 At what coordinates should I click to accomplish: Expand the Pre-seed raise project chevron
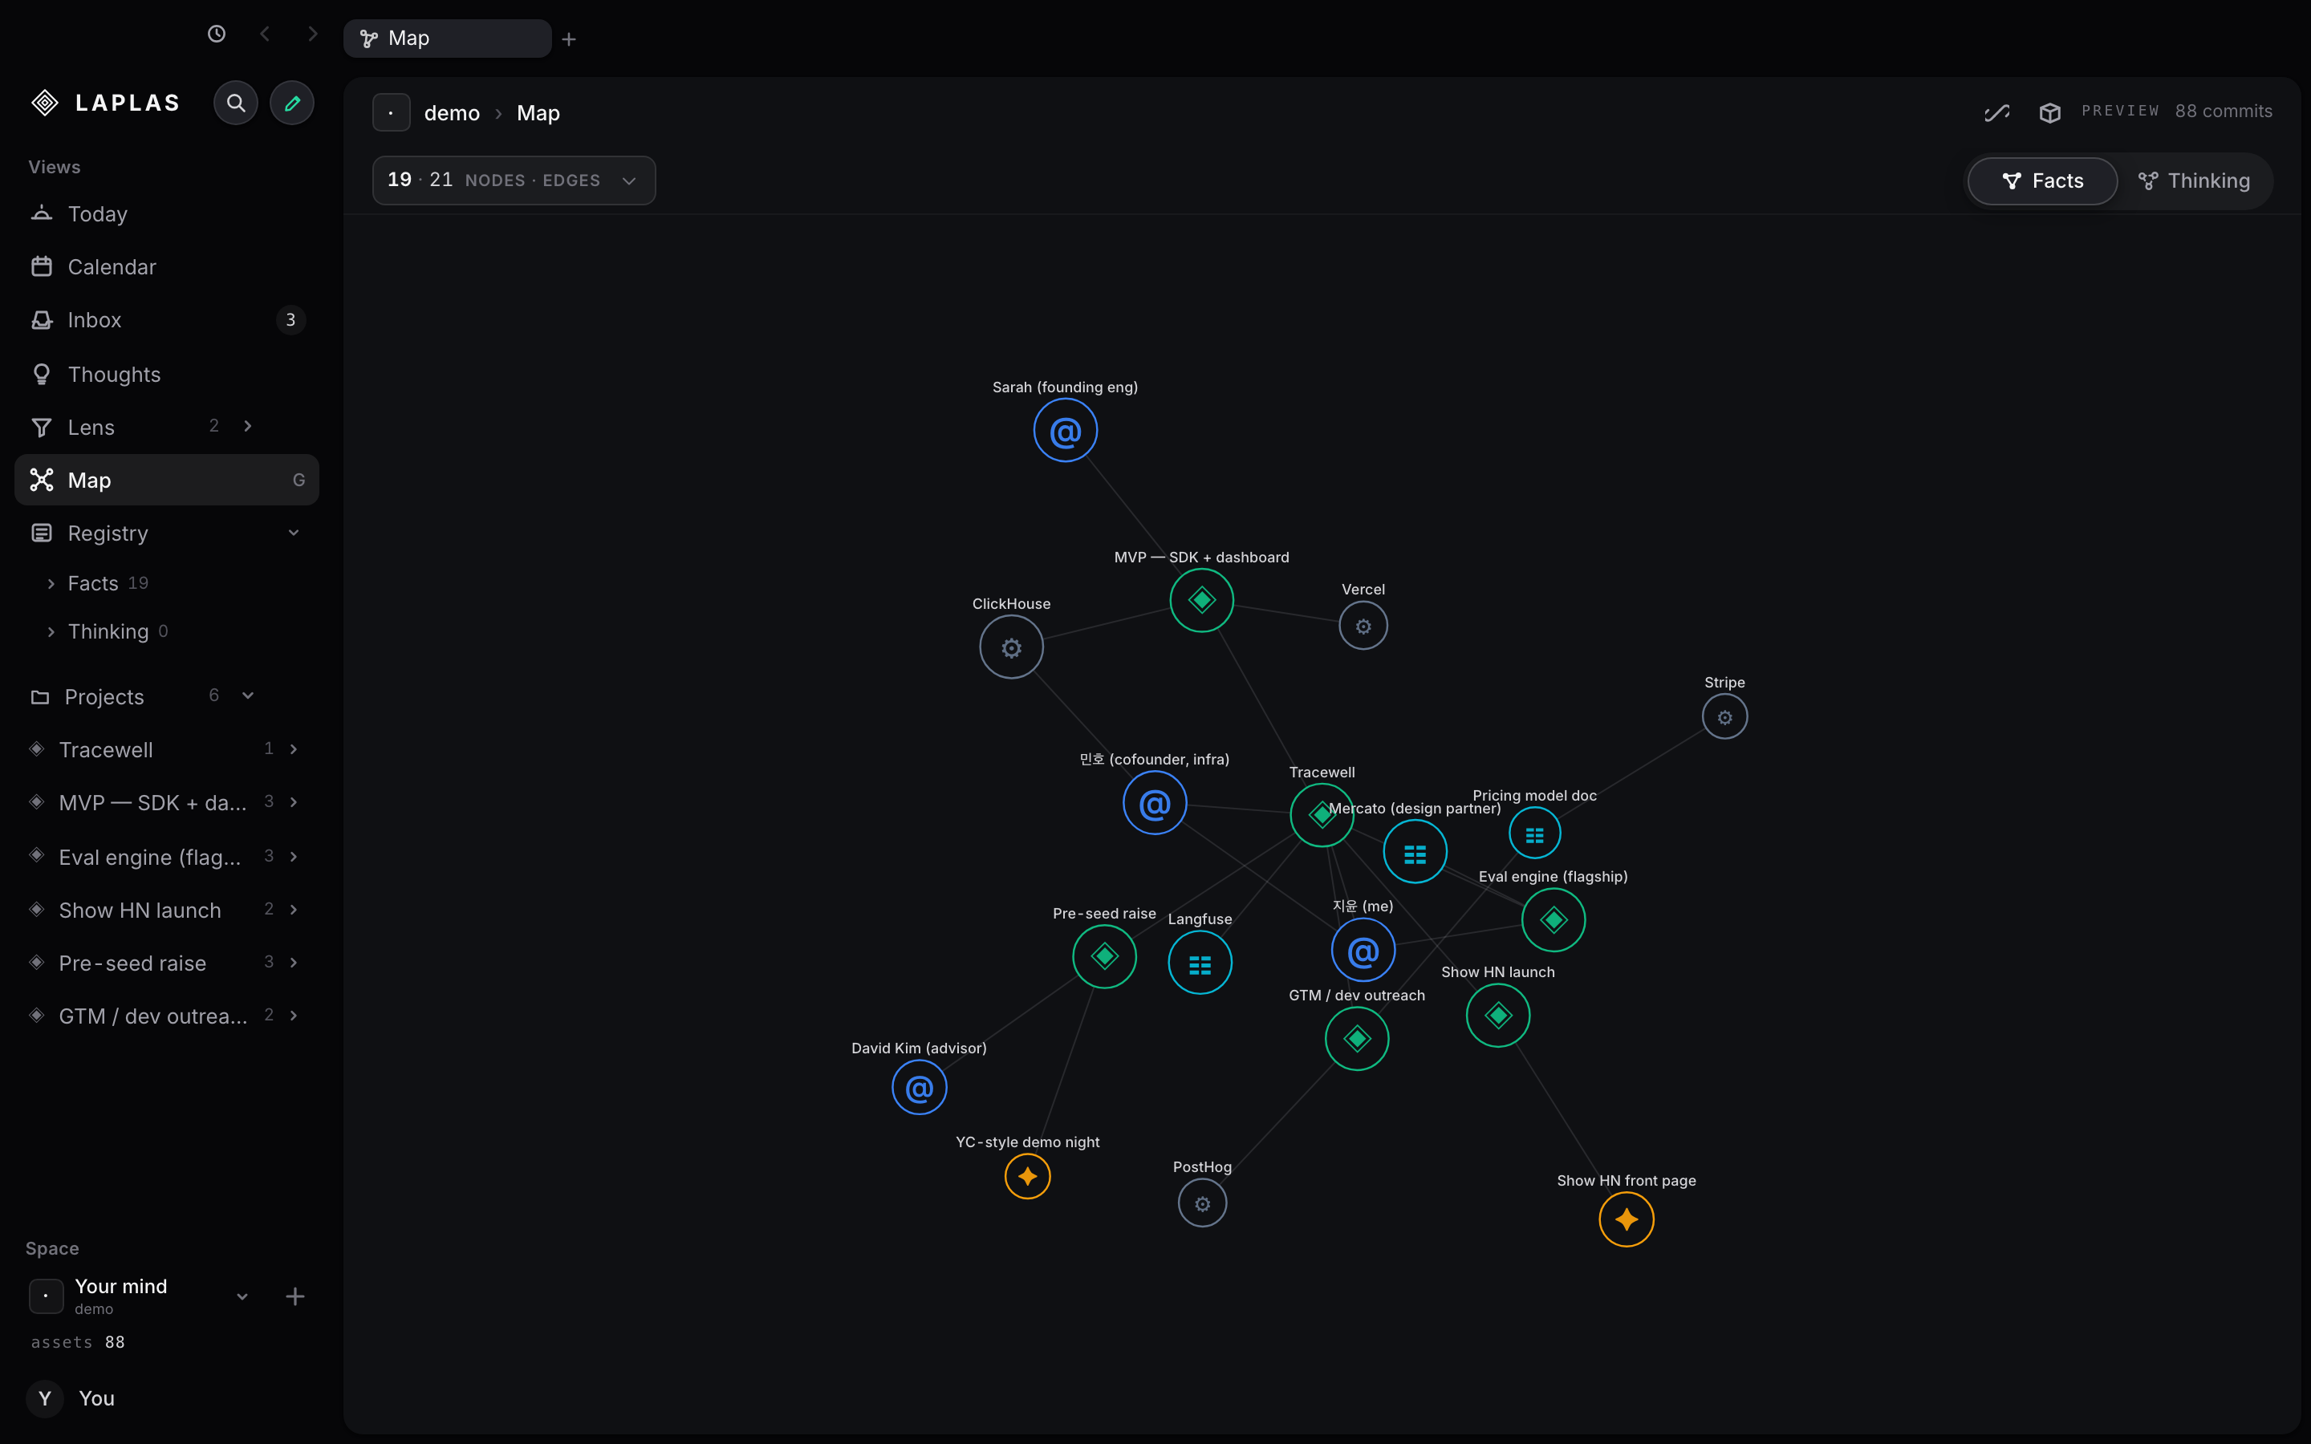(293, 963)
